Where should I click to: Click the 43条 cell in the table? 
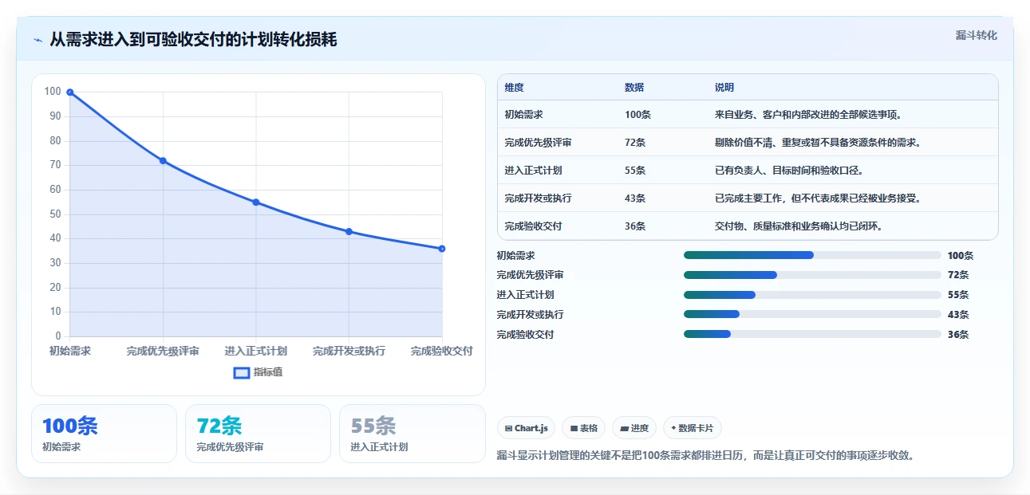(636, 198)
